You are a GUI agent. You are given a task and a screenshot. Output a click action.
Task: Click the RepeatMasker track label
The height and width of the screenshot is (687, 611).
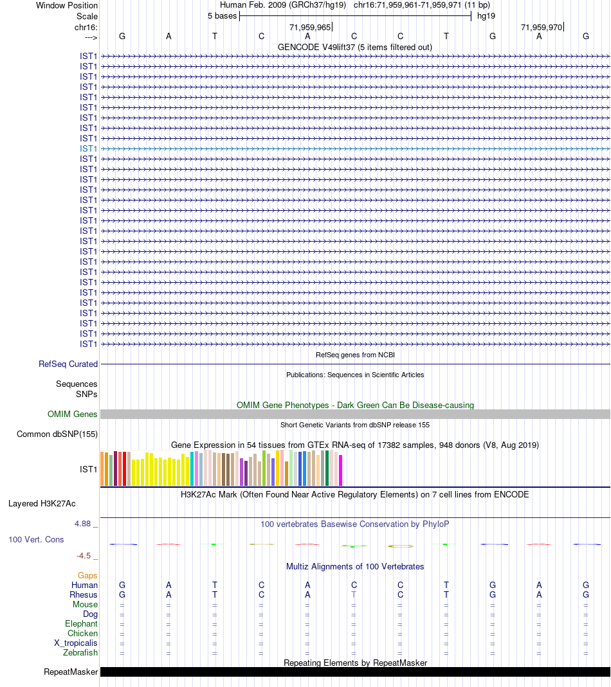[x=71, y=672]
